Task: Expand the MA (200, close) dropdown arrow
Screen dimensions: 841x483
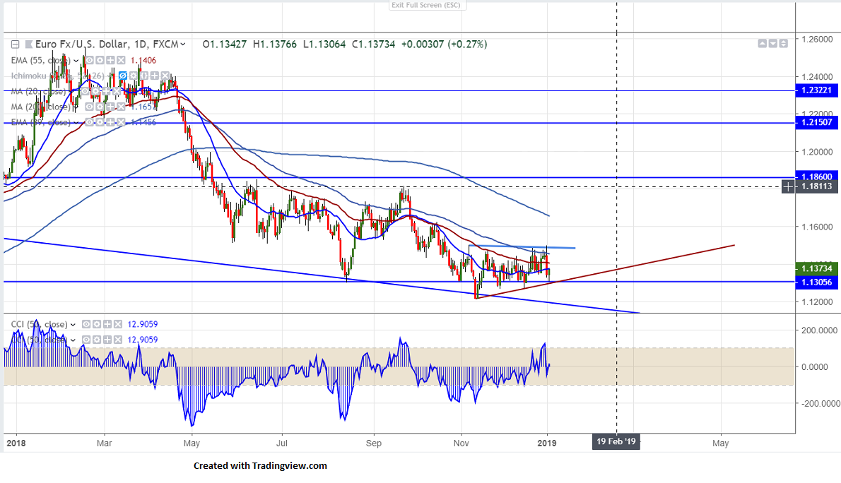Action: click(x=76, y=107)
